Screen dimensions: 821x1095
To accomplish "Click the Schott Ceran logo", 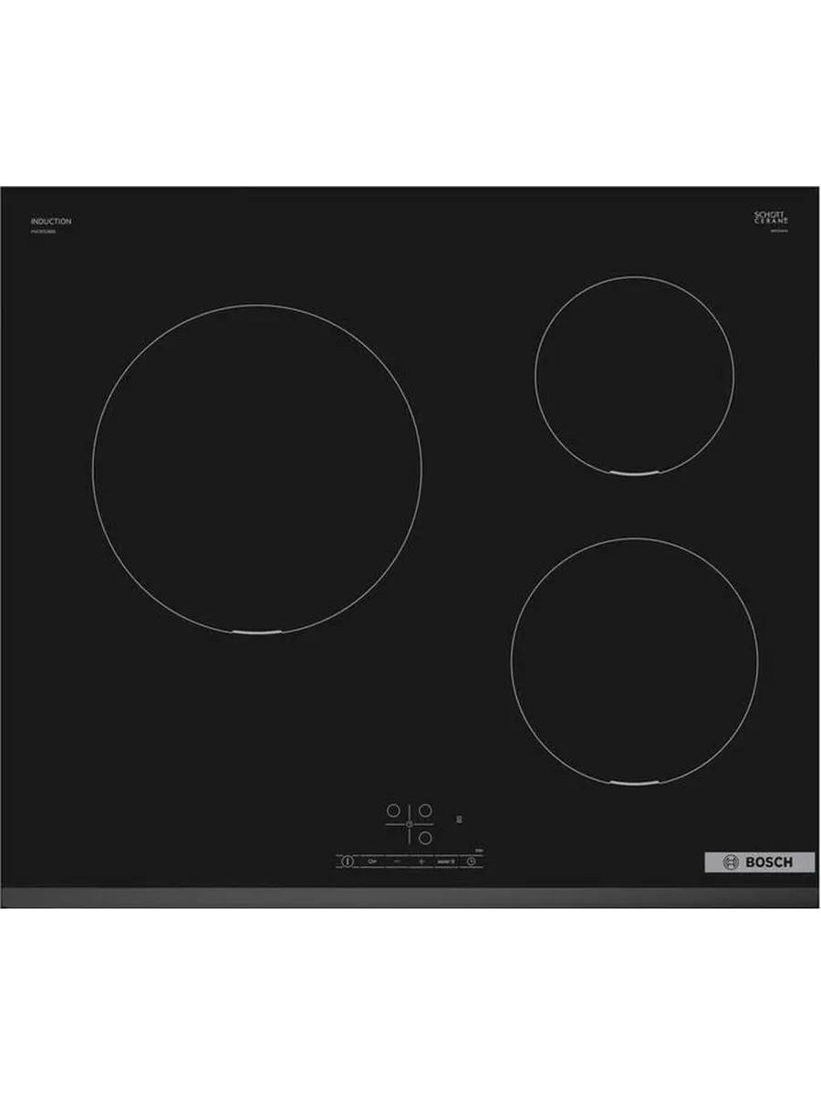I will [x=770, y=218].
